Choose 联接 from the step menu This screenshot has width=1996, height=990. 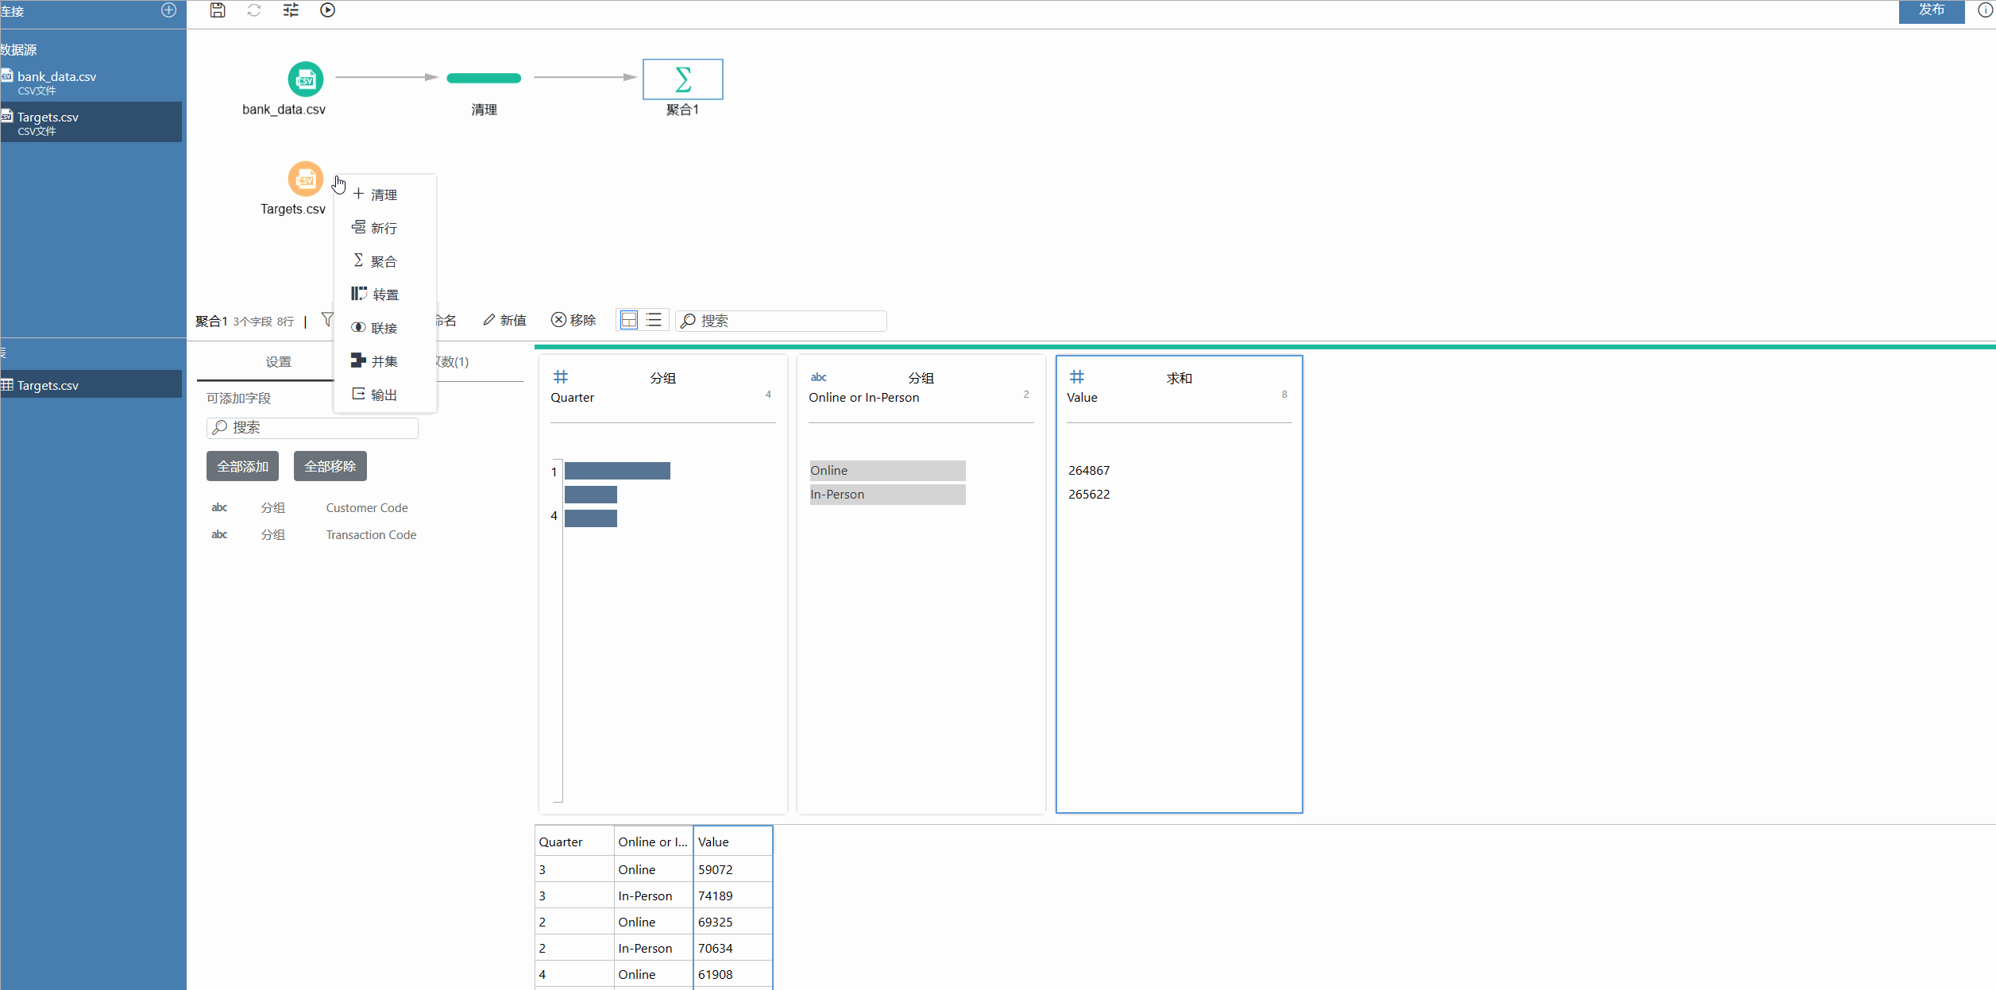[384, 328]
